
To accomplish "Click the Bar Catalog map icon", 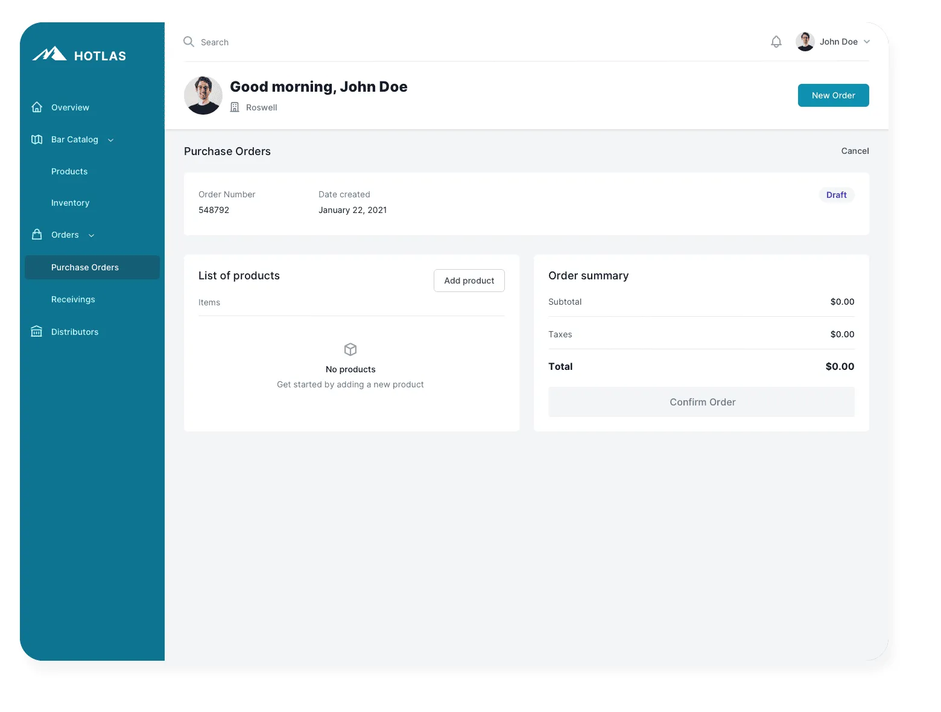I will pos(37,139).
